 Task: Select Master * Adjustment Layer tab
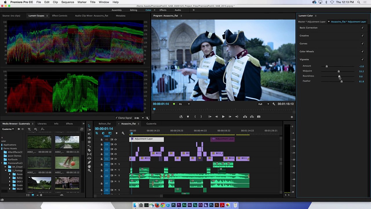tap(312, 22)
